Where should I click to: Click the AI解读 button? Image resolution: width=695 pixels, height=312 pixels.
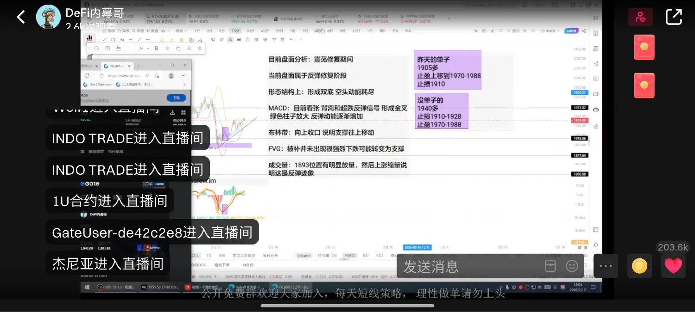pos(571,31)
